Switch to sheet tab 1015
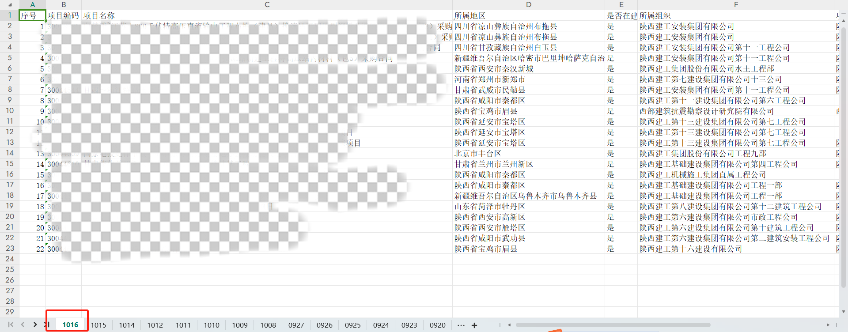Image resolution: width=848 pixels, height=332 pixels. (x=98, y=325)
